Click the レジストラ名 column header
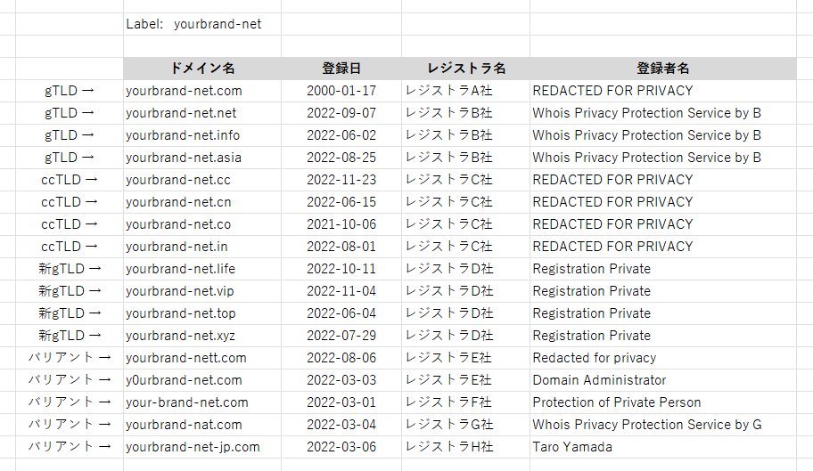 coord(465,69)
